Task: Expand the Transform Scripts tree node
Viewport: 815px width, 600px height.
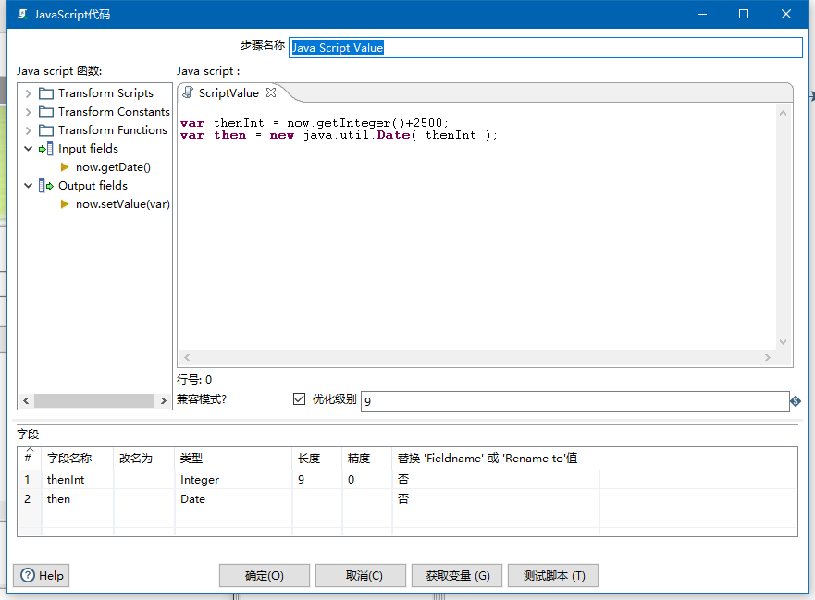Action: [29, 93]
